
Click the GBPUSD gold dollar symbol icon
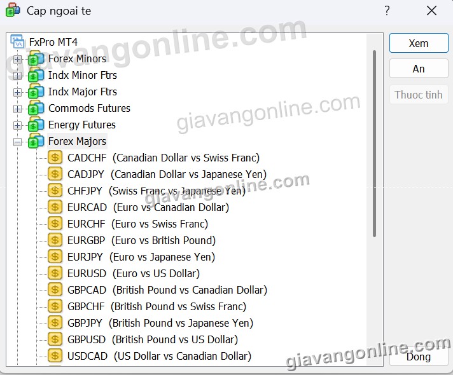point(55,339)
